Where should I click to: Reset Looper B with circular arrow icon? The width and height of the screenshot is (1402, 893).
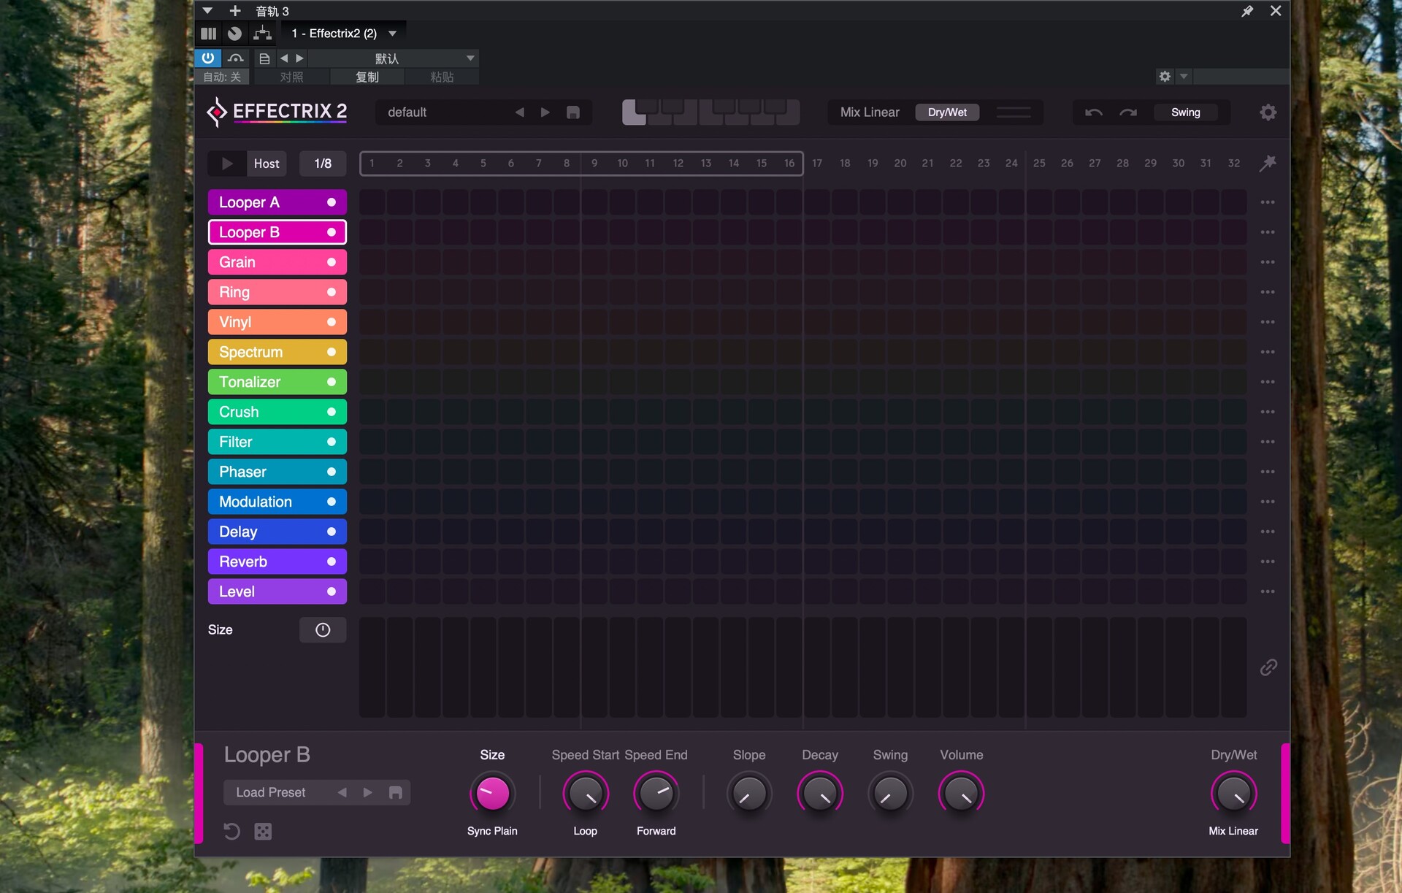231,831
